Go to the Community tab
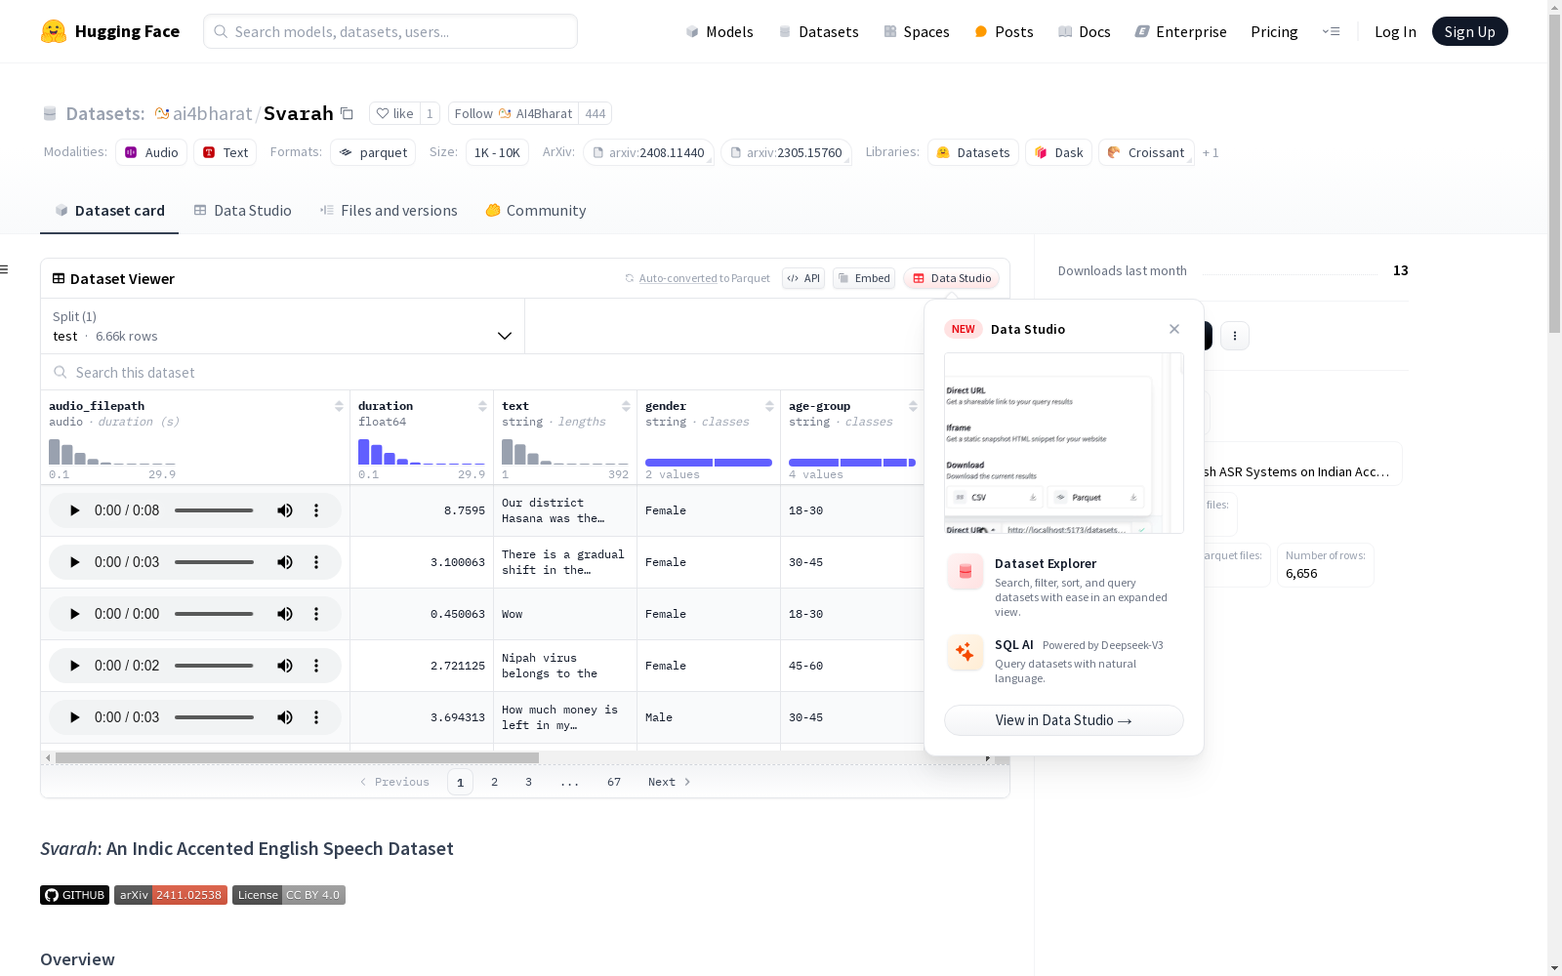1562x976 pixels. tap(536, 211)
